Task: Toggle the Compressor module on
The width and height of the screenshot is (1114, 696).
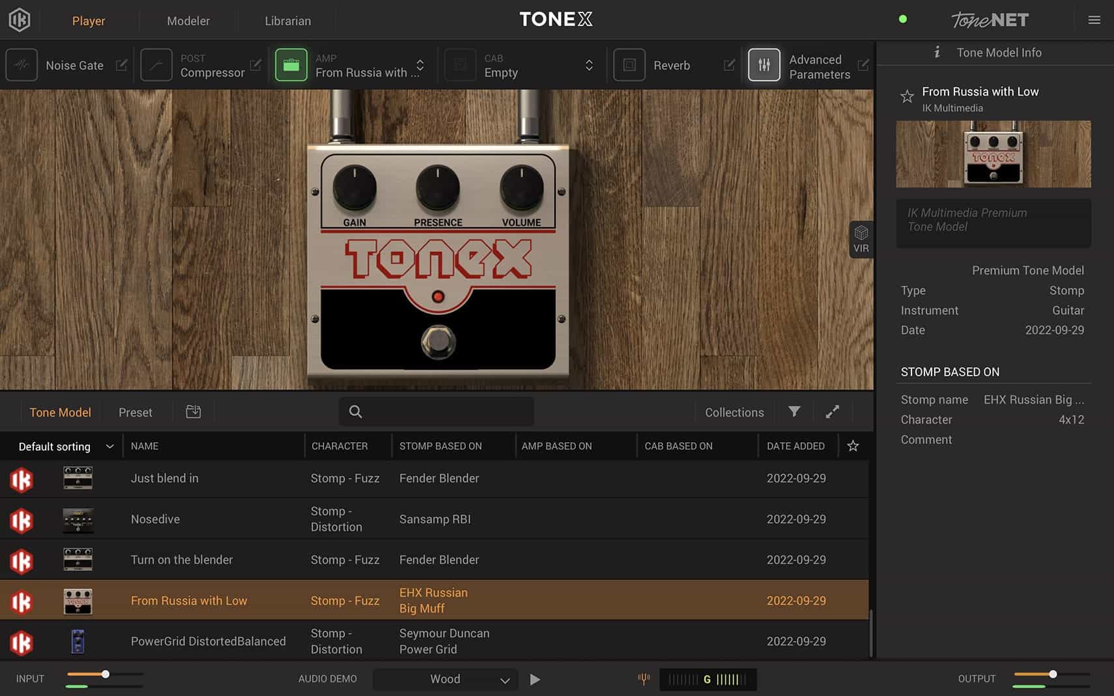Action: [156, 65]
